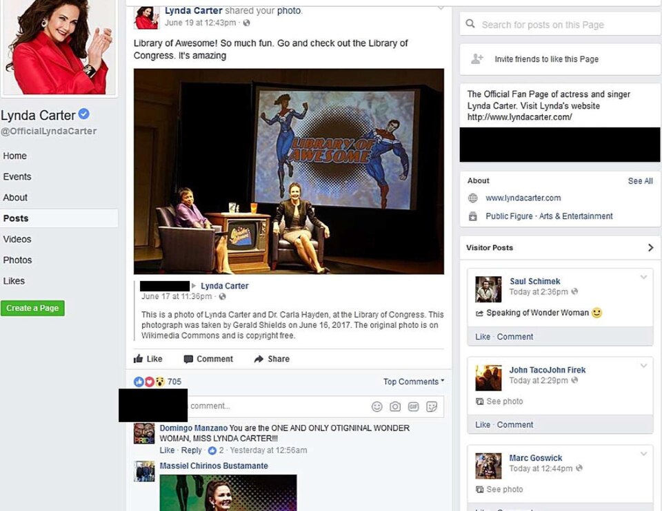
Task: Click the GIF icon in comment box
Action: point(414,406)
